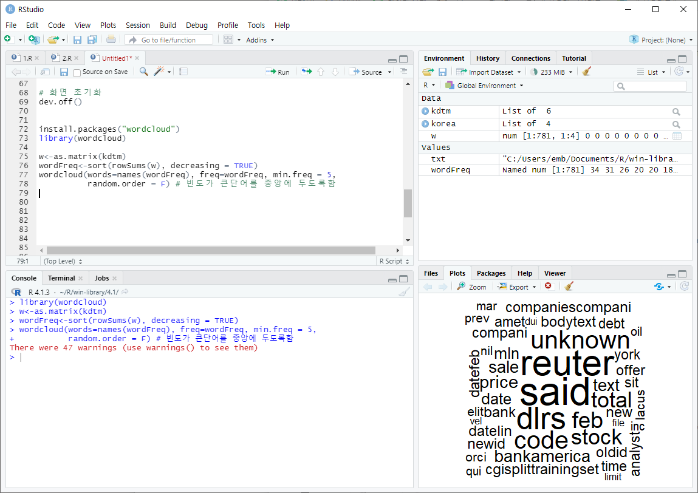The height and width of the screenshot is (493, 698).
Task: Switch to the History tab
Action: 487,58
